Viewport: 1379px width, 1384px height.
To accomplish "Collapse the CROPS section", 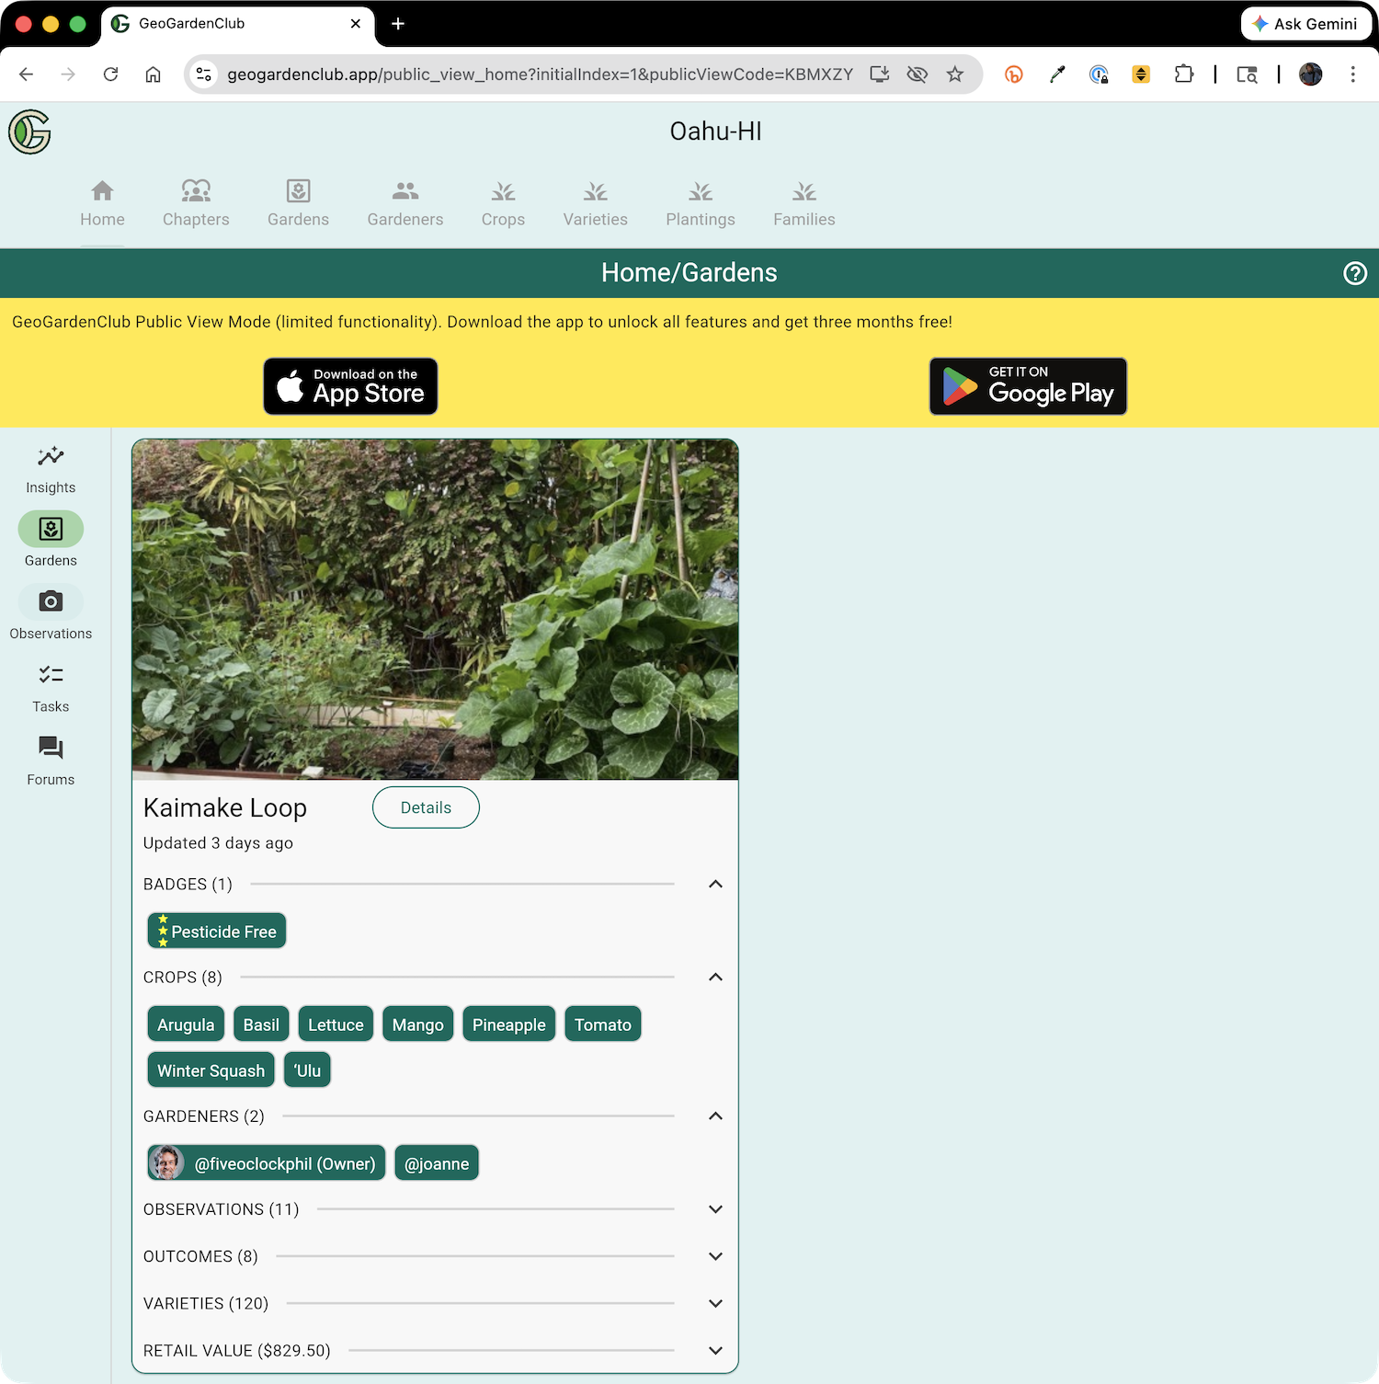I will coord(715,977).
